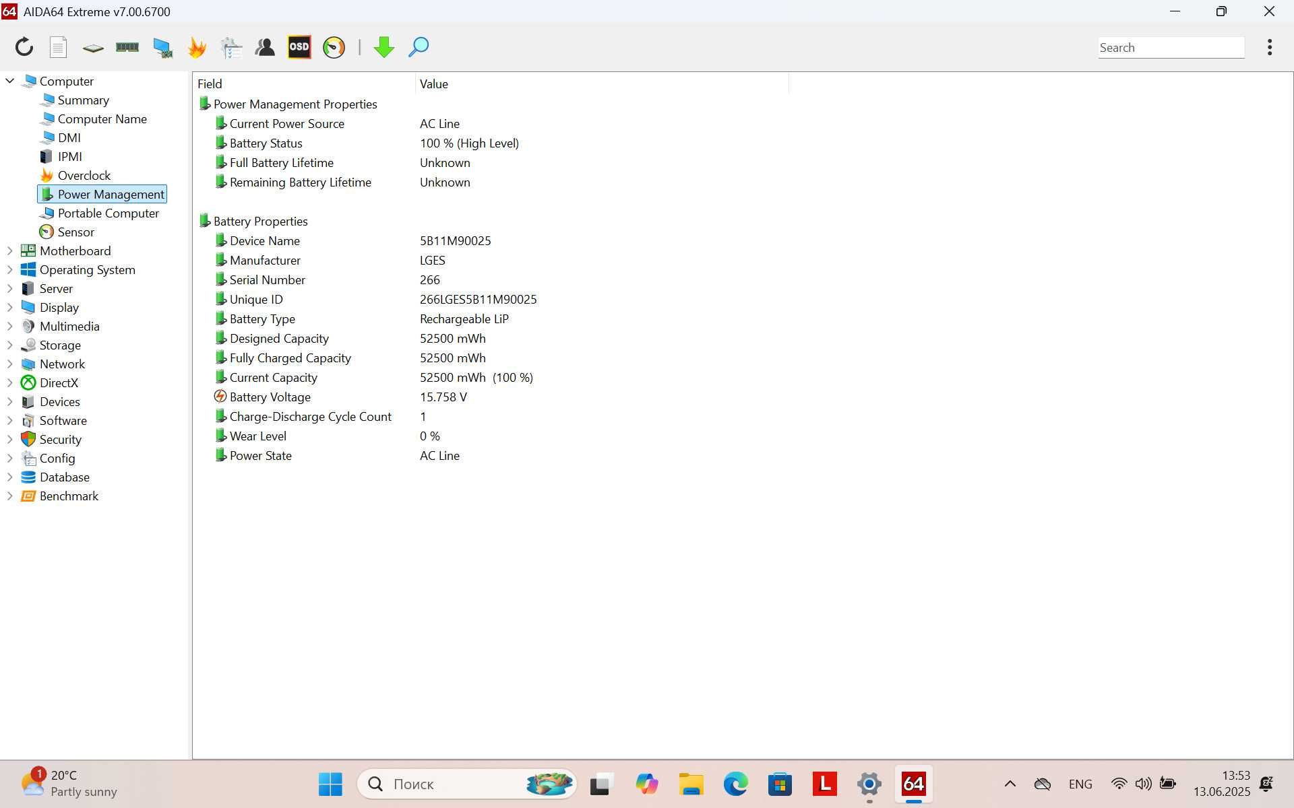Open the Copilot taskbar icon
Screen dimensions: 1294x808
[x=646, y=784]
